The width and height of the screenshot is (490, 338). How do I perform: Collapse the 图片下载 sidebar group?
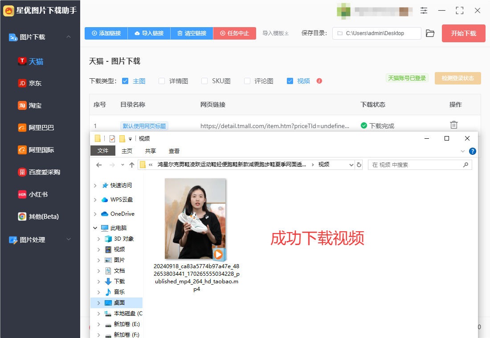69,37
